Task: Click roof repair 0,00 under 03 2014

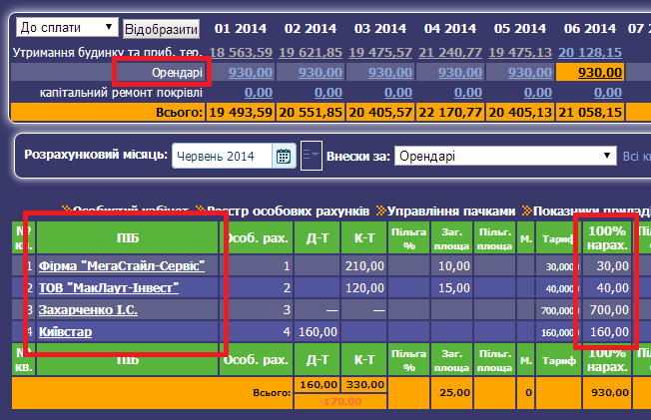Action: [x=383, y=92]
